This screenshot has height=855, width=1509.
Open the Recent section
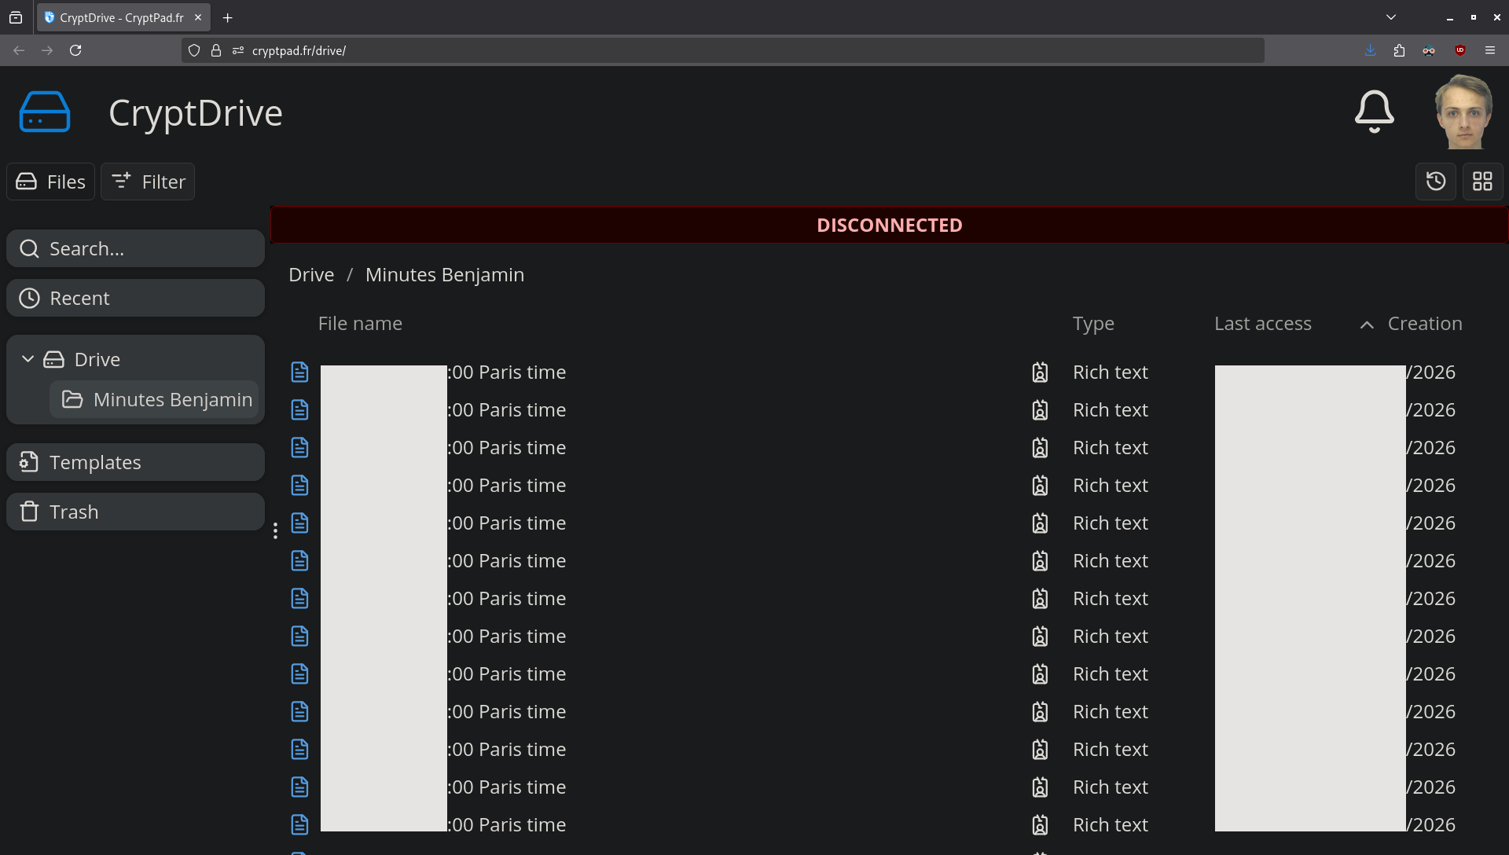[x=136, y=298]
